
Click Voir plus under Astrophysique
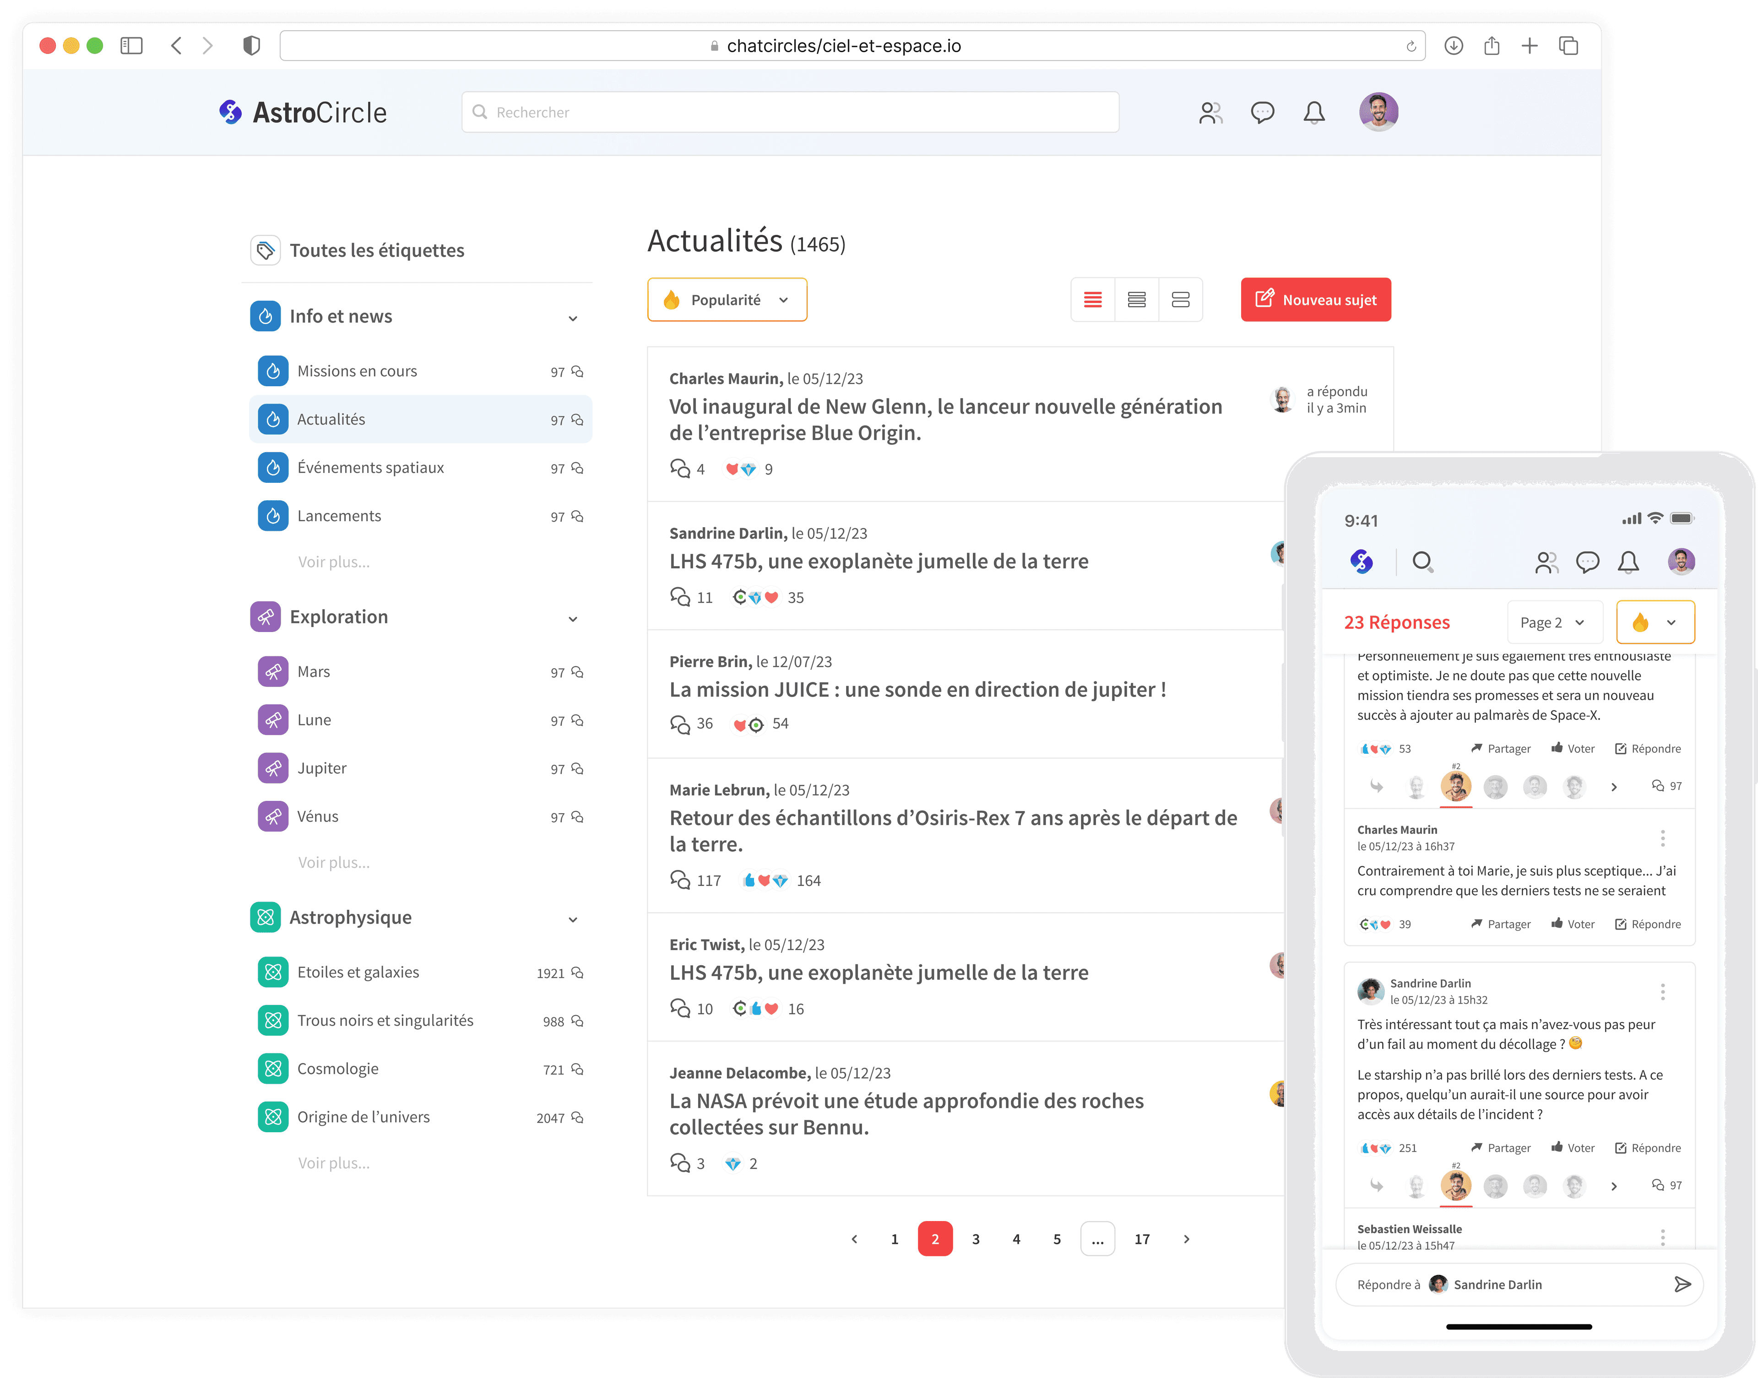click(334, 1162)
